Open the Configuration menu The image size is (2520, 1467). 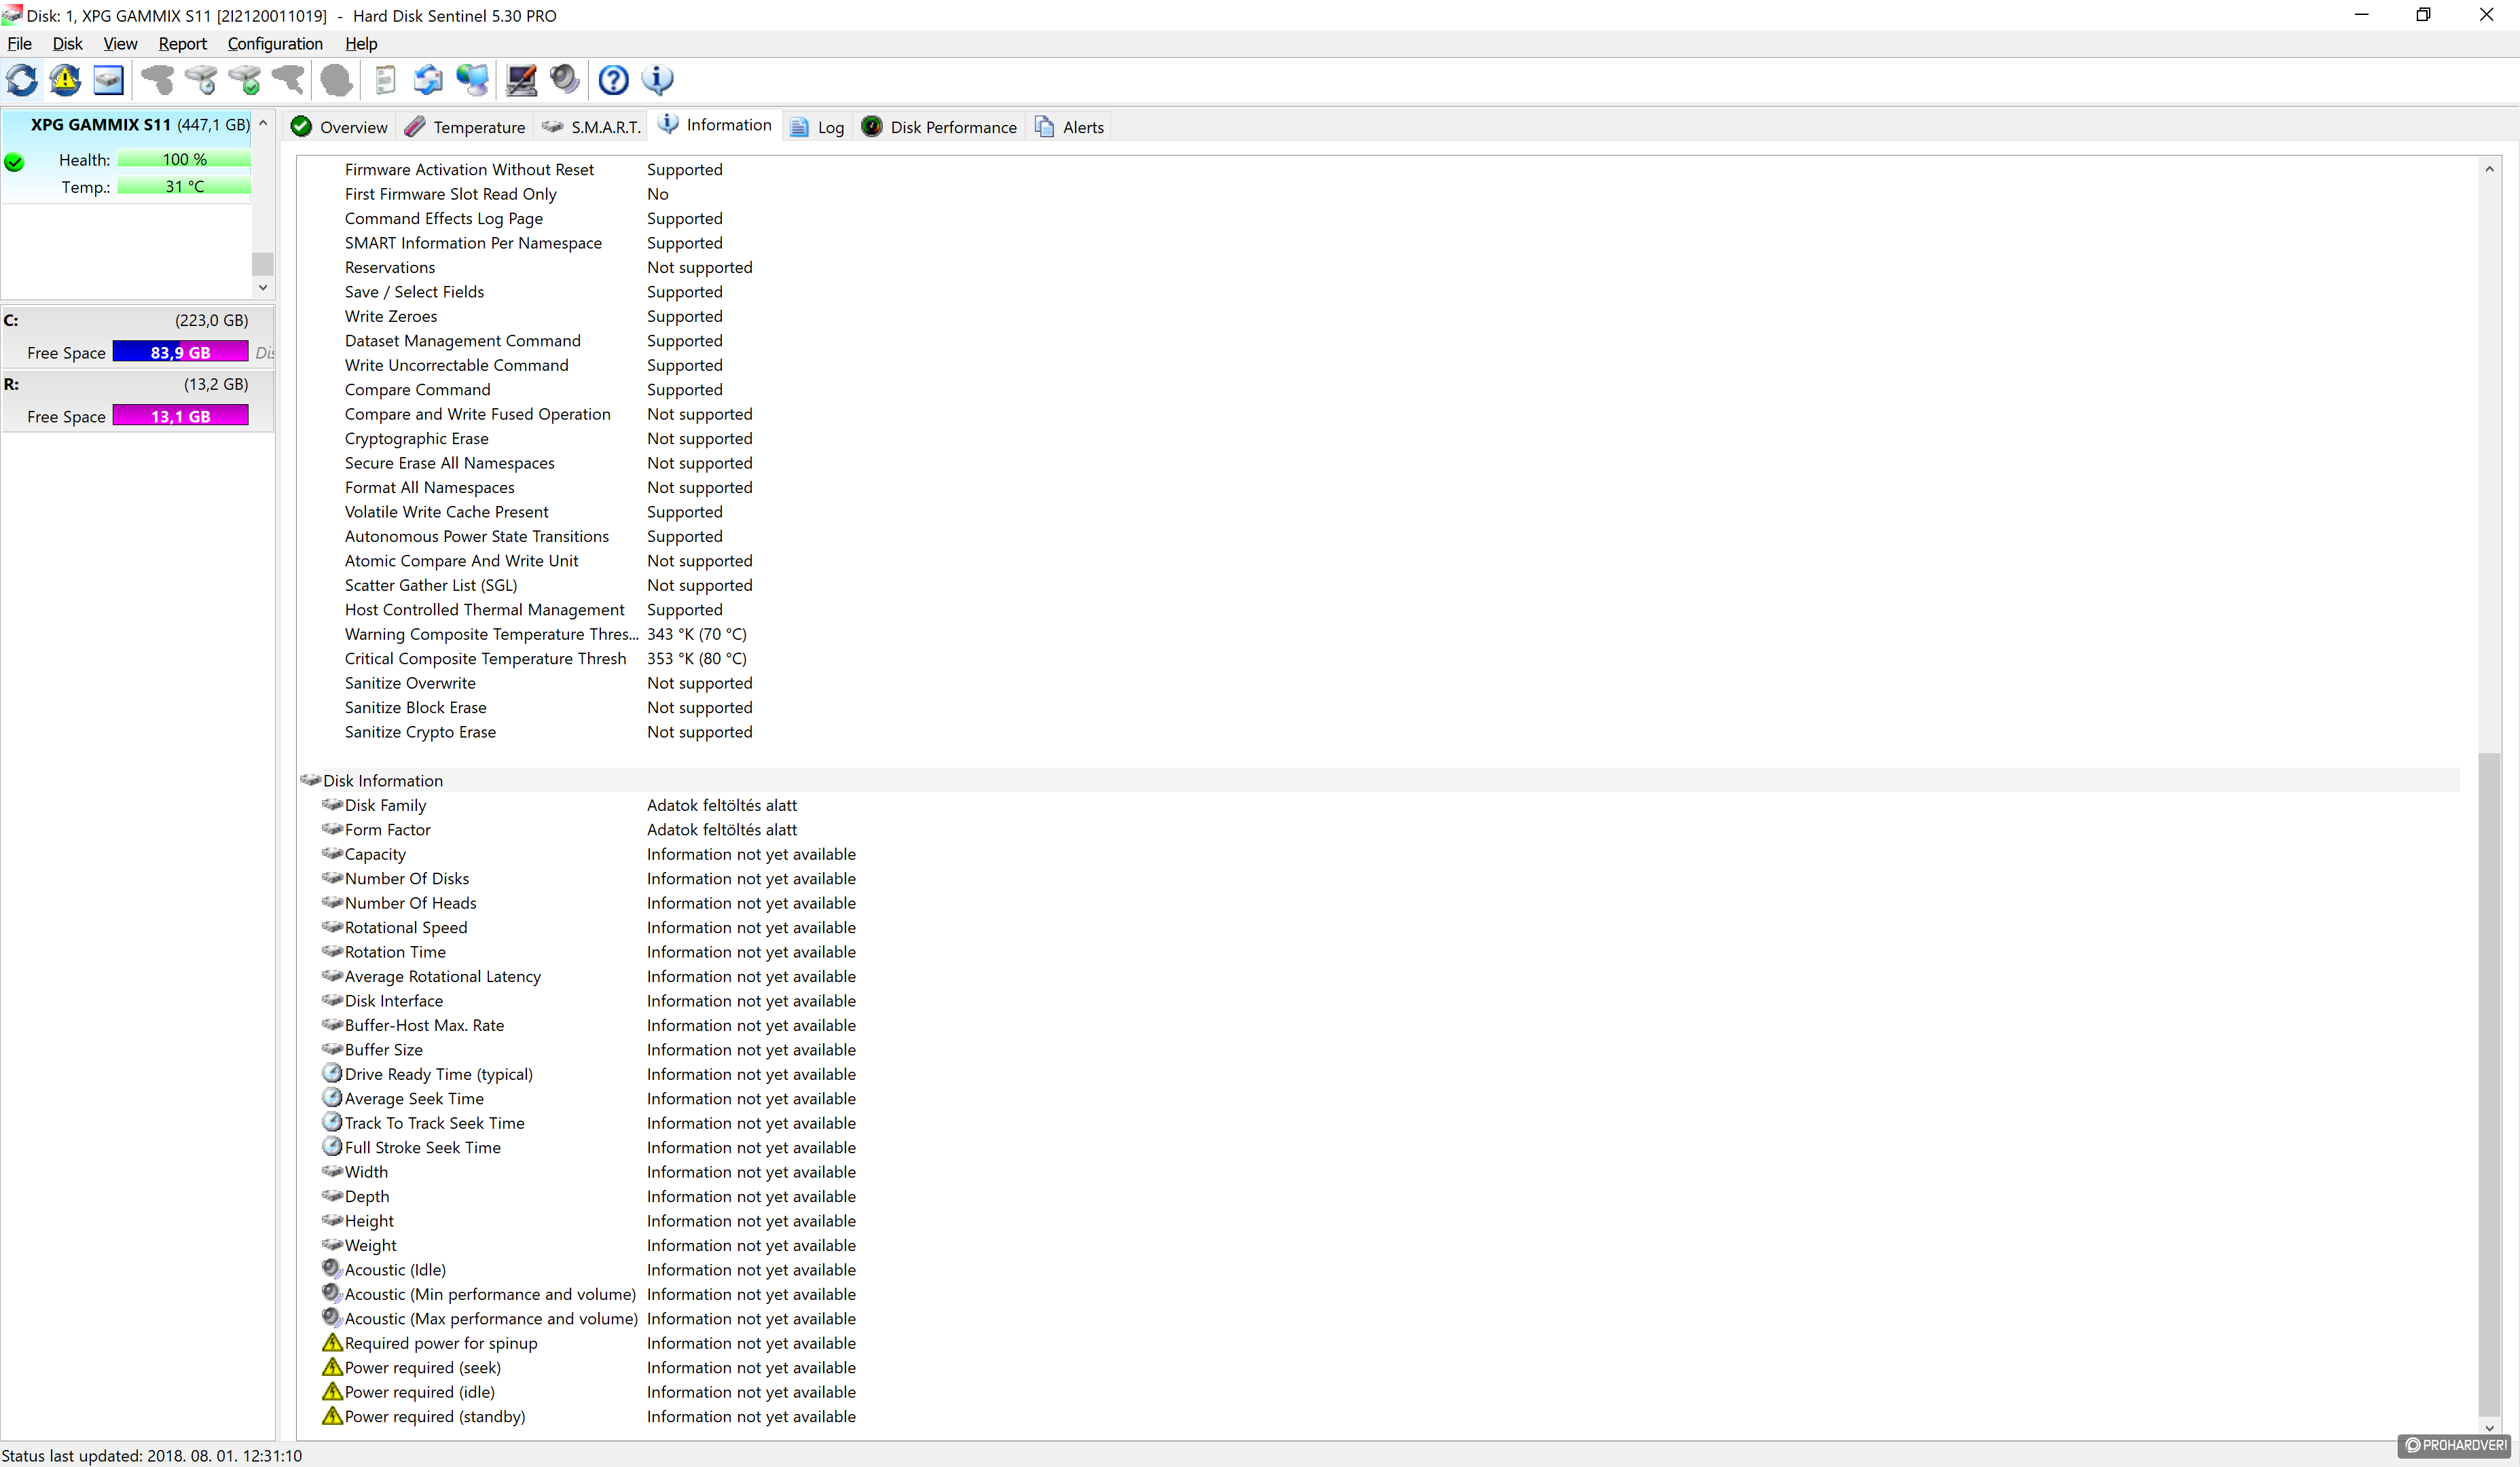pos(275,44)
